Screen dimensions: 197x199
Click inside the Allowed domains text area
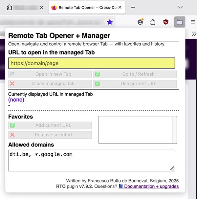pyautogui.click(x=92, y=161)
